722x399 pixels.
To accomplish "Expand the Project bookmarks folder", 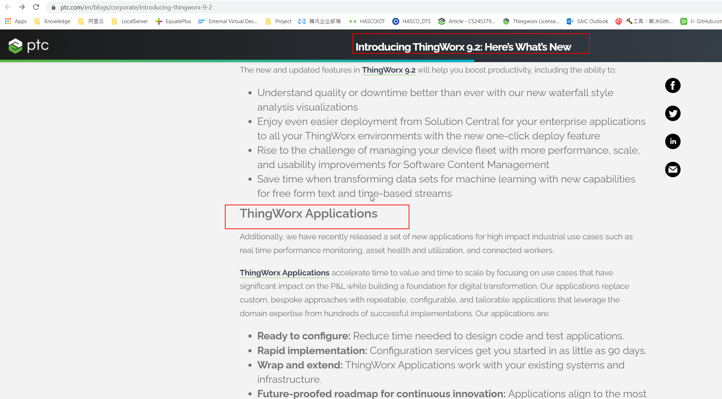I will coord(283,21).
